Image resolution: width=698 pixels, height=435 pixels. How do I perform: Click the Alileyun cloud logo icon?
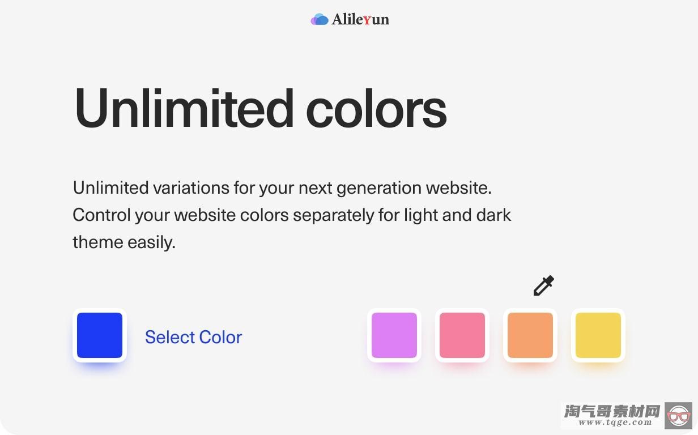pyautogui.click(x=320, y=19)
